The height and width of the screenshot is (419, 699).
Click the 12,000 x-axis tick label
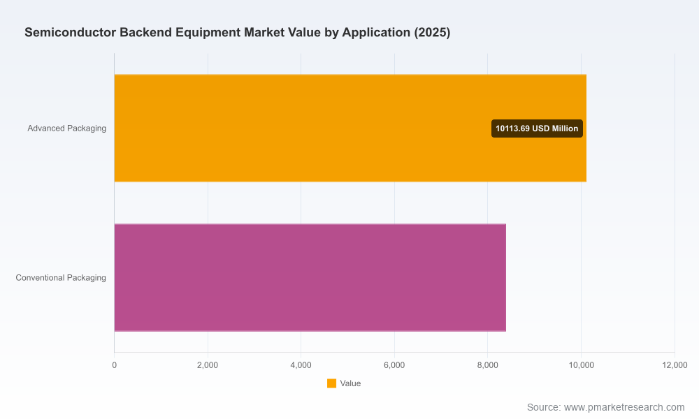point(675,365)
